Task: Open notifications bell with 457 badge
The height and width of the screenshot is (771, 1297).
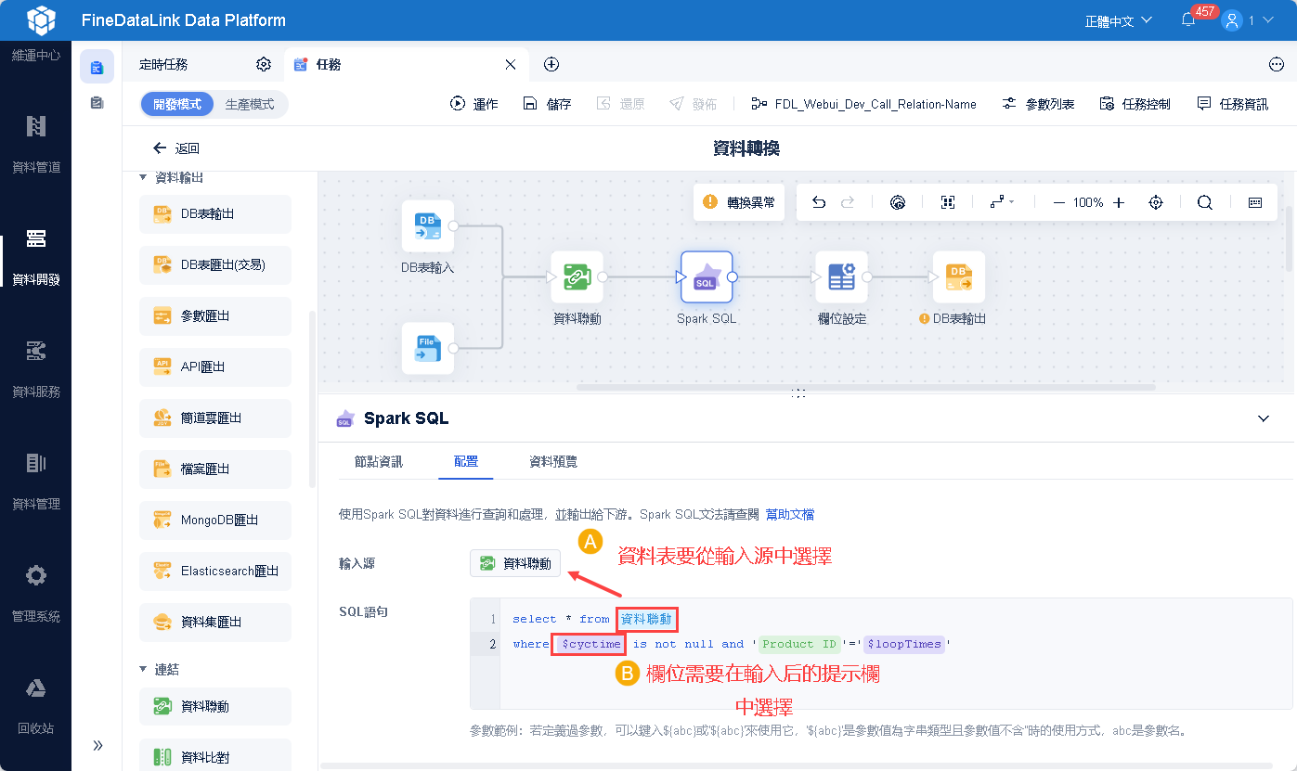Action: (1188, 19)
